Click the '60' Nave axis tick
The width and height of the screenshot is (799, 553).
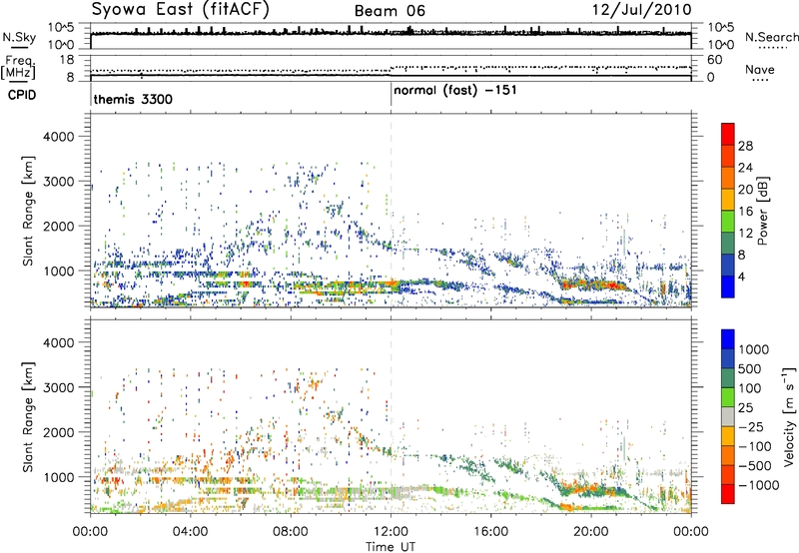[x=714, y=60]
